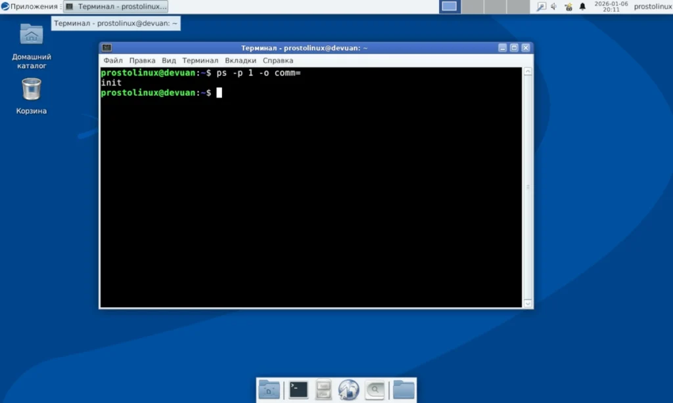Select the Корзина trash desktop icon
673x403 pixels.
32,96
